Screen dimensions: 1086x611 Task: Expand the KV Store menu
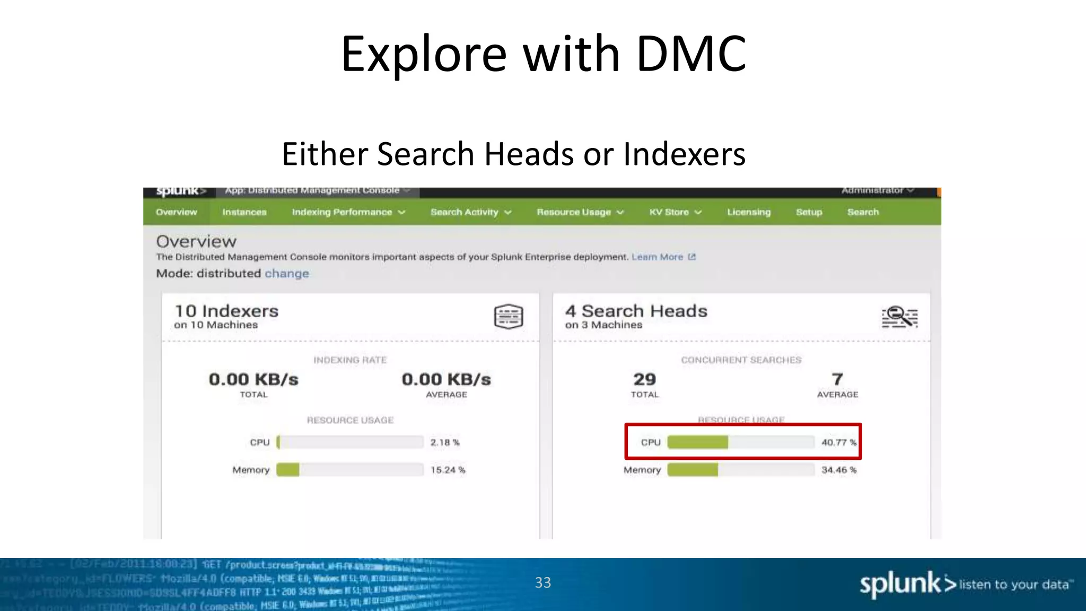[676, 212]
